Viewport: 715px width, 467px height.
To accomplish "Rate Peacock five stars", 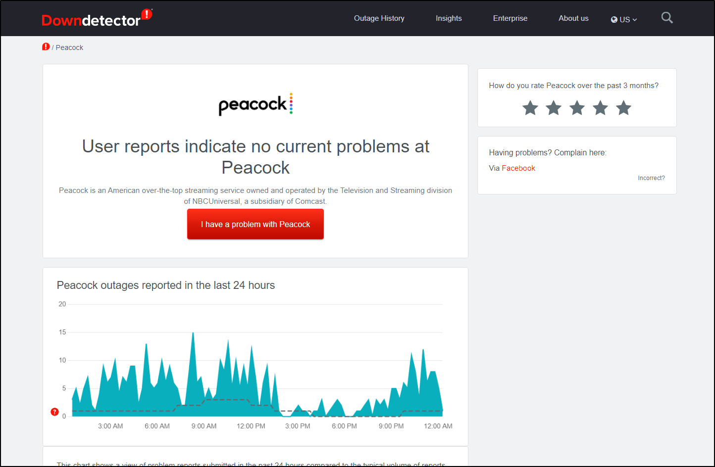I will pos(623,108).
